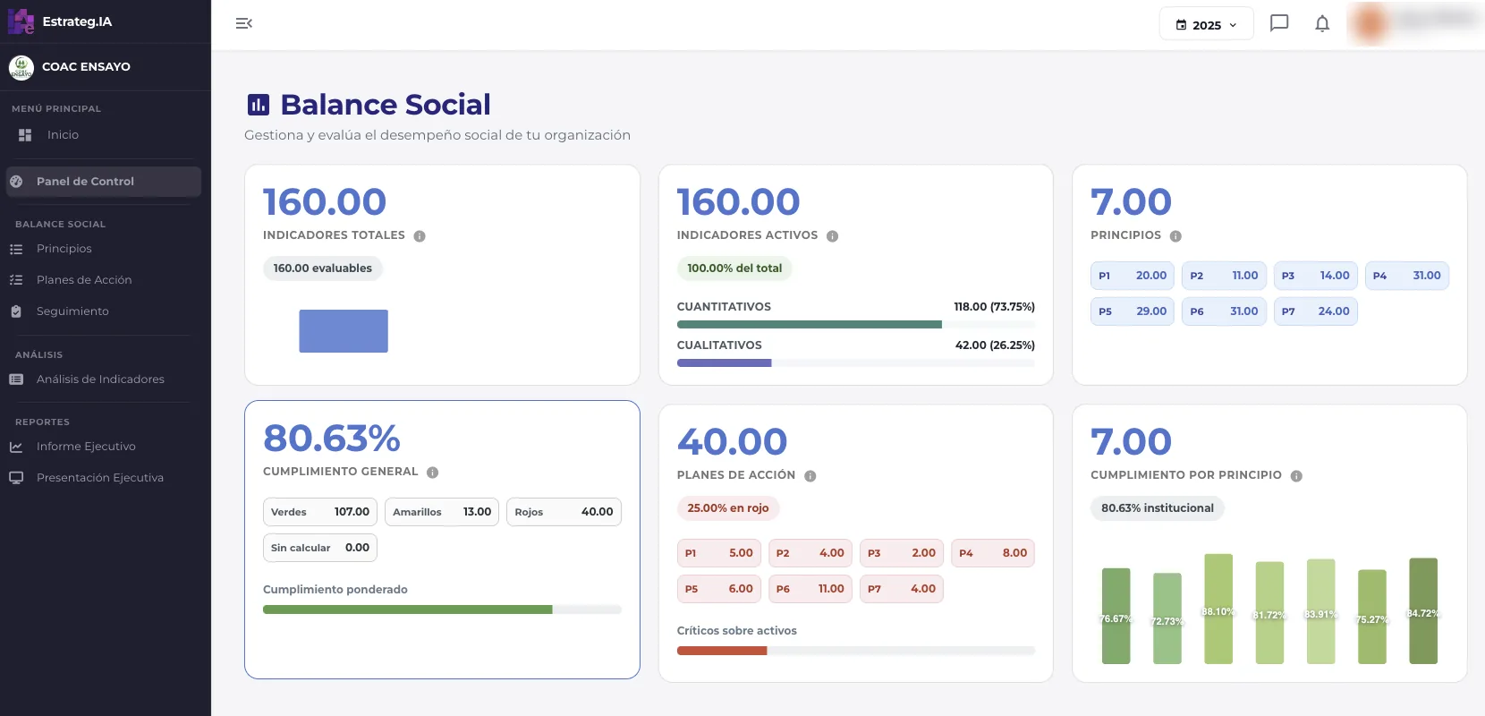Select Panel de Control menu item
This screenshot has height=716, width=1485.
click(104, 182)
